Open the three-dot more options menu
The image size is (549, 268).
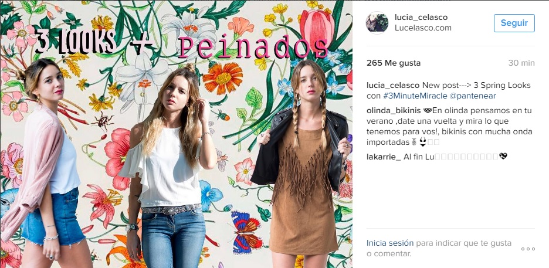tap(528, 249)
